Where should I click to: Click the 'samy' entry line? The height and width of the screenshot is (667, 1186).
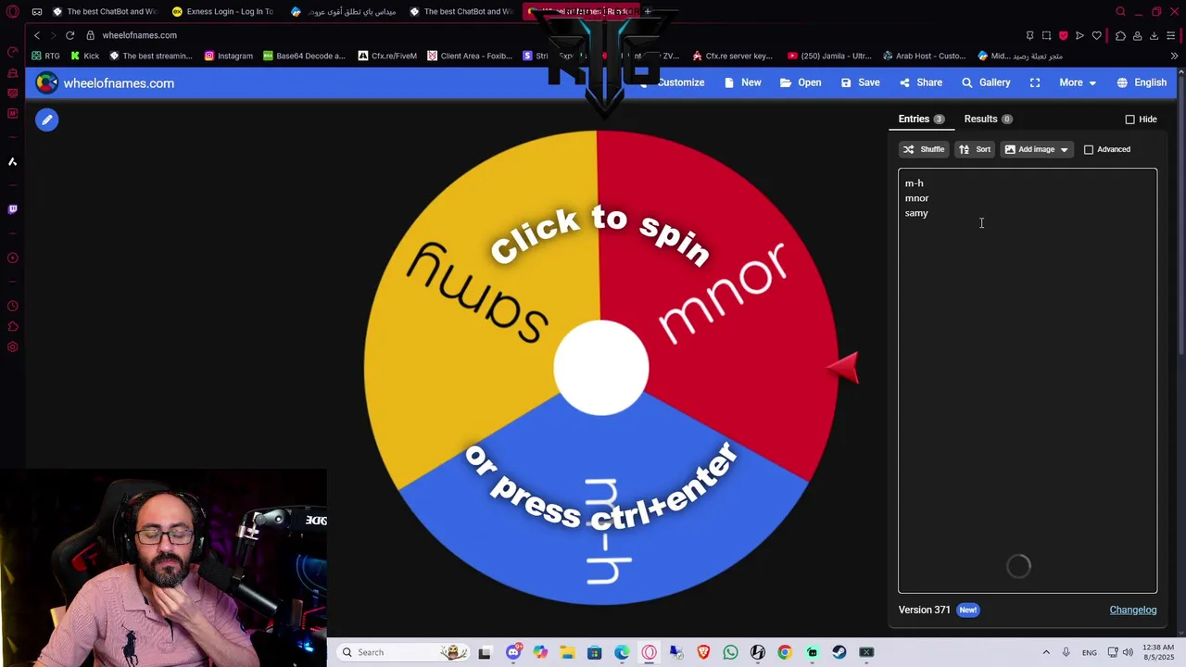916,213
